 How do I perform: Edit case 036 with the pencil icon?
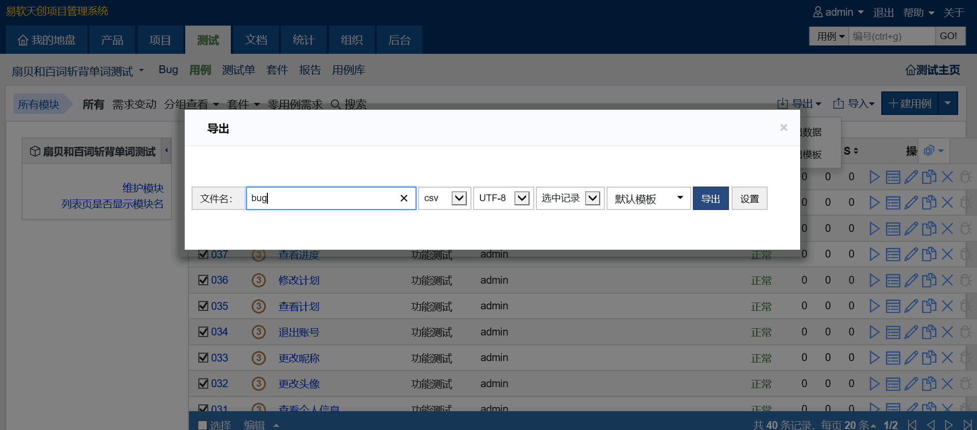(911, 281)
